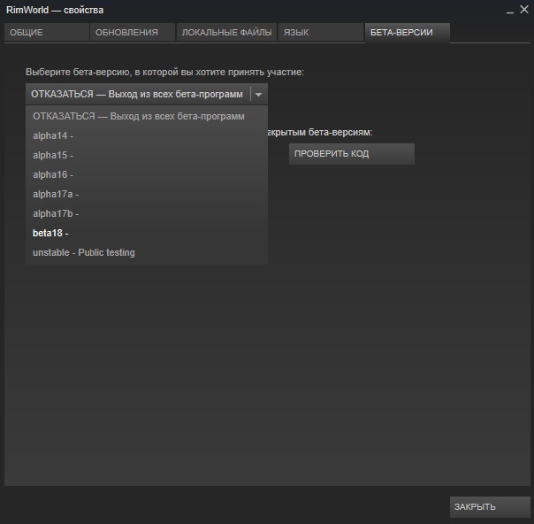The height and width of the screenshot is (524, 534).
Task: Click the ПРОВЕРИТЬ КОД button
Action: pyautogui.click(x=352, y=154)
